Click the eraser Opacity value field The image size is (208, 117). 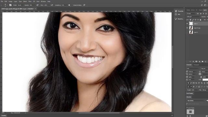[31, 5]
